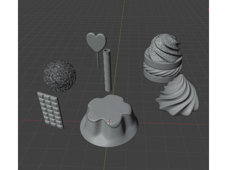Click the 3D cursor on the pudding

click(x=109, y=122)
